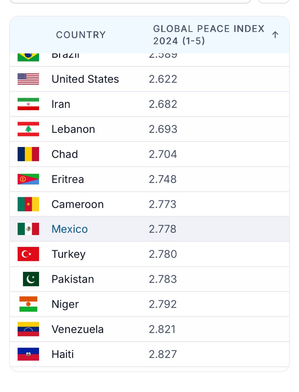299x392 pixels.
Task: Open the Mexico country link
Action: click(x=70, y=229)
